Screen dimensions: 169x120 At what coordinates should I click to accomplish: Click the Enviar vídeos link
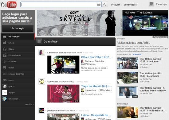click(x=130, y=5)
